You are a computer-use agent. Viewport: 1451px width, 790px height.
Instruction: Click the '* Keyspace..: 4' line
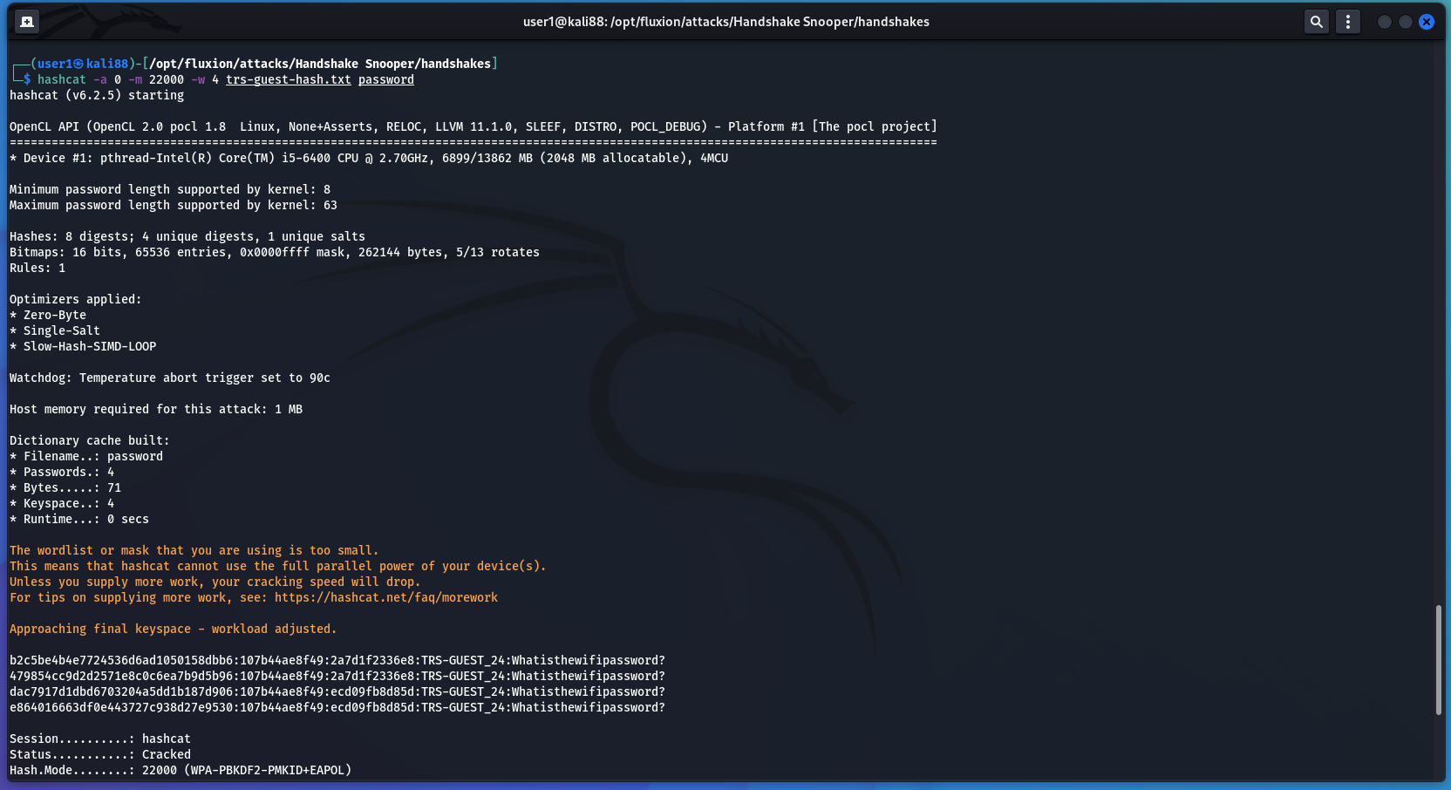[x=62, y=503]
